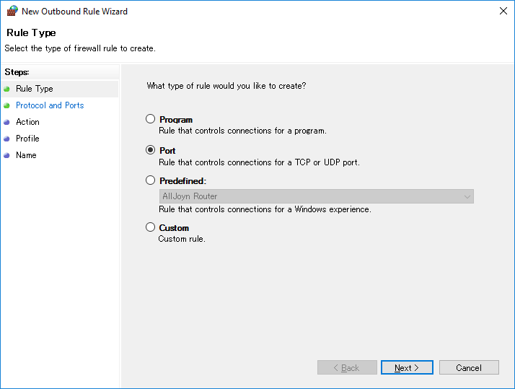Close the New Outbound Rule Wizard window
The height and width of the screenshot is (389, 515).
[503, 11]
